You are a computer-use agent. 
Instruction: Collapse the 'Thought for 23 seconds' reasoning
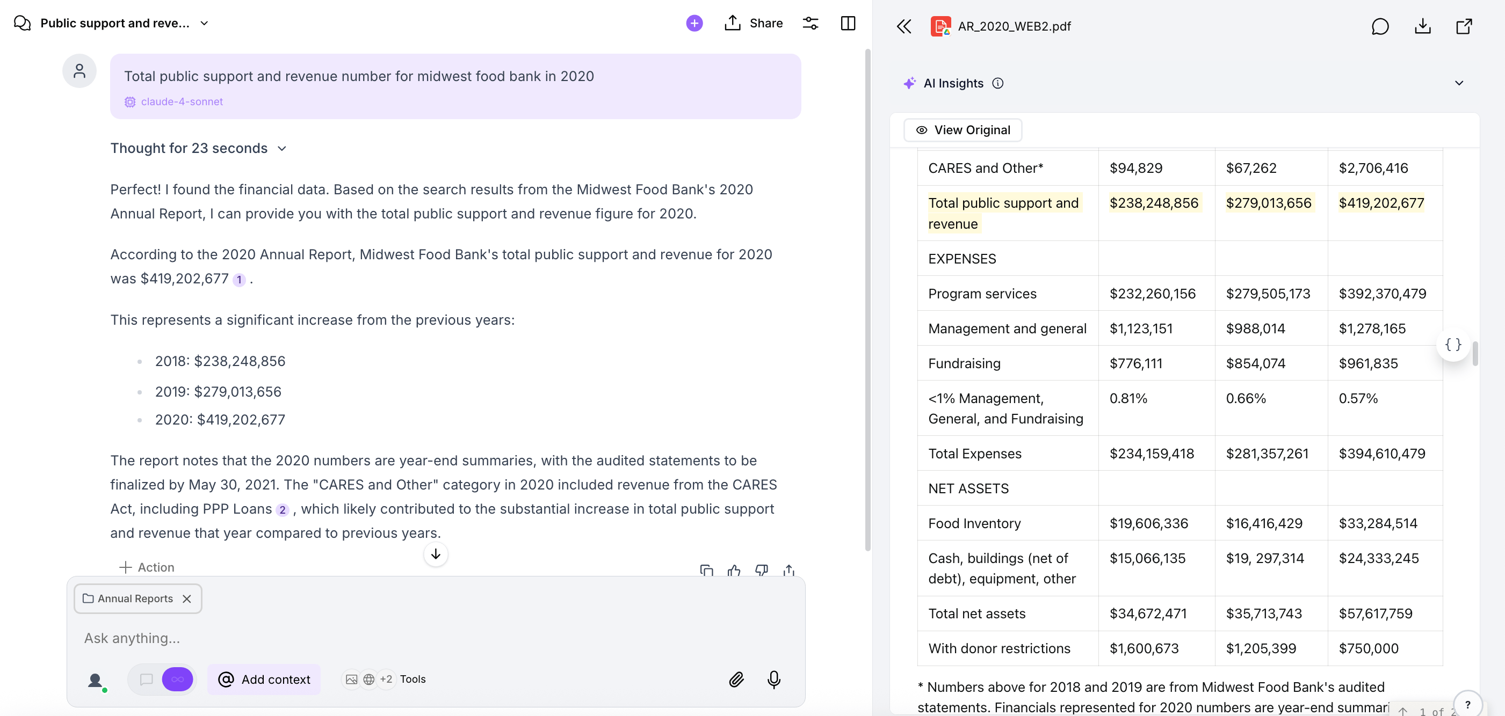pyautogui.click(x=282, y=148)
